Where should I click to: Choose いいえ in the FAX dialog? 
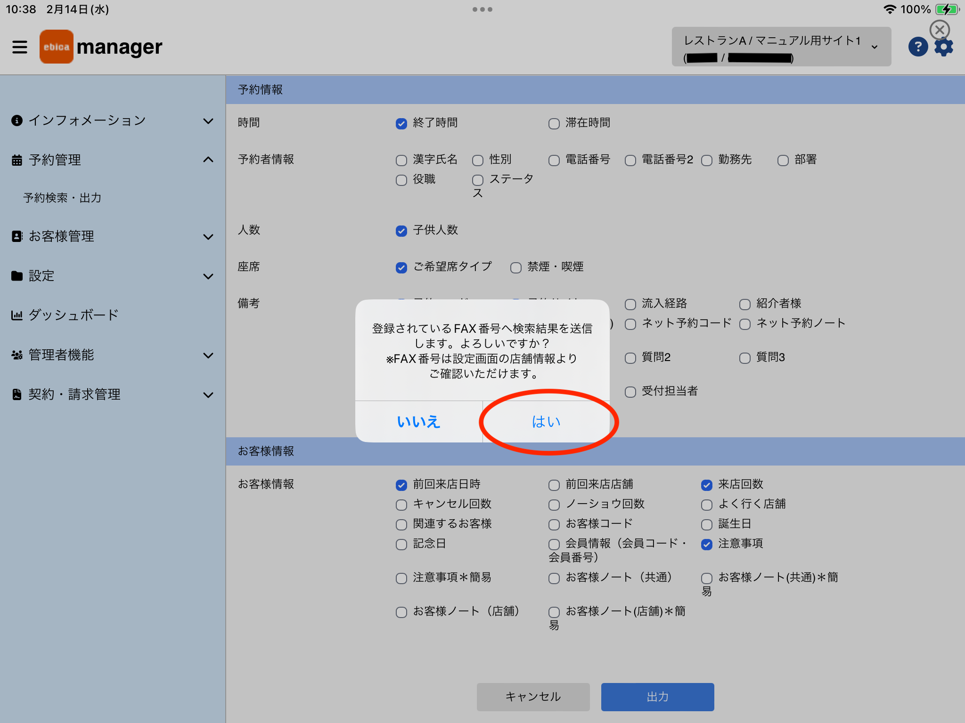pos(418,422)
